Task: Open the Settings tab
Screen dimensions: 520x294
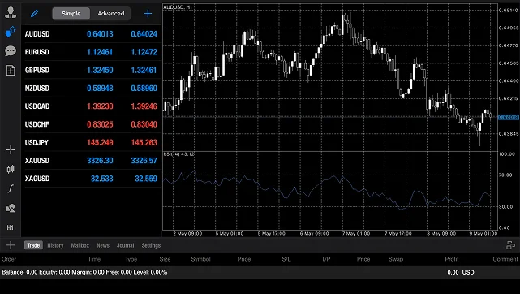Action: 151,245
